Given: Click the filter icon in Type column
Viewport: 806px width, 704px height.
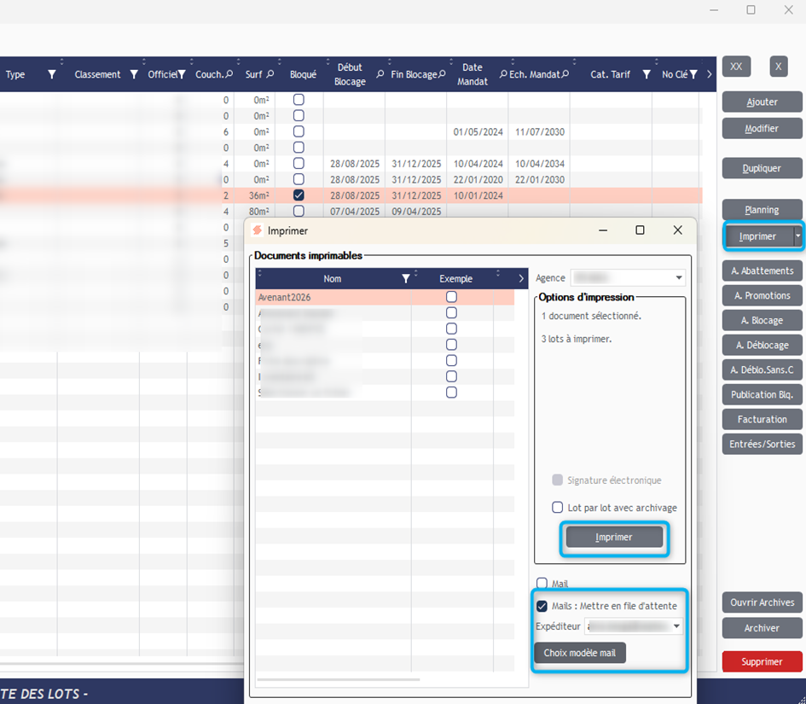Looking at the screenshot, I should tap(52, 75).
